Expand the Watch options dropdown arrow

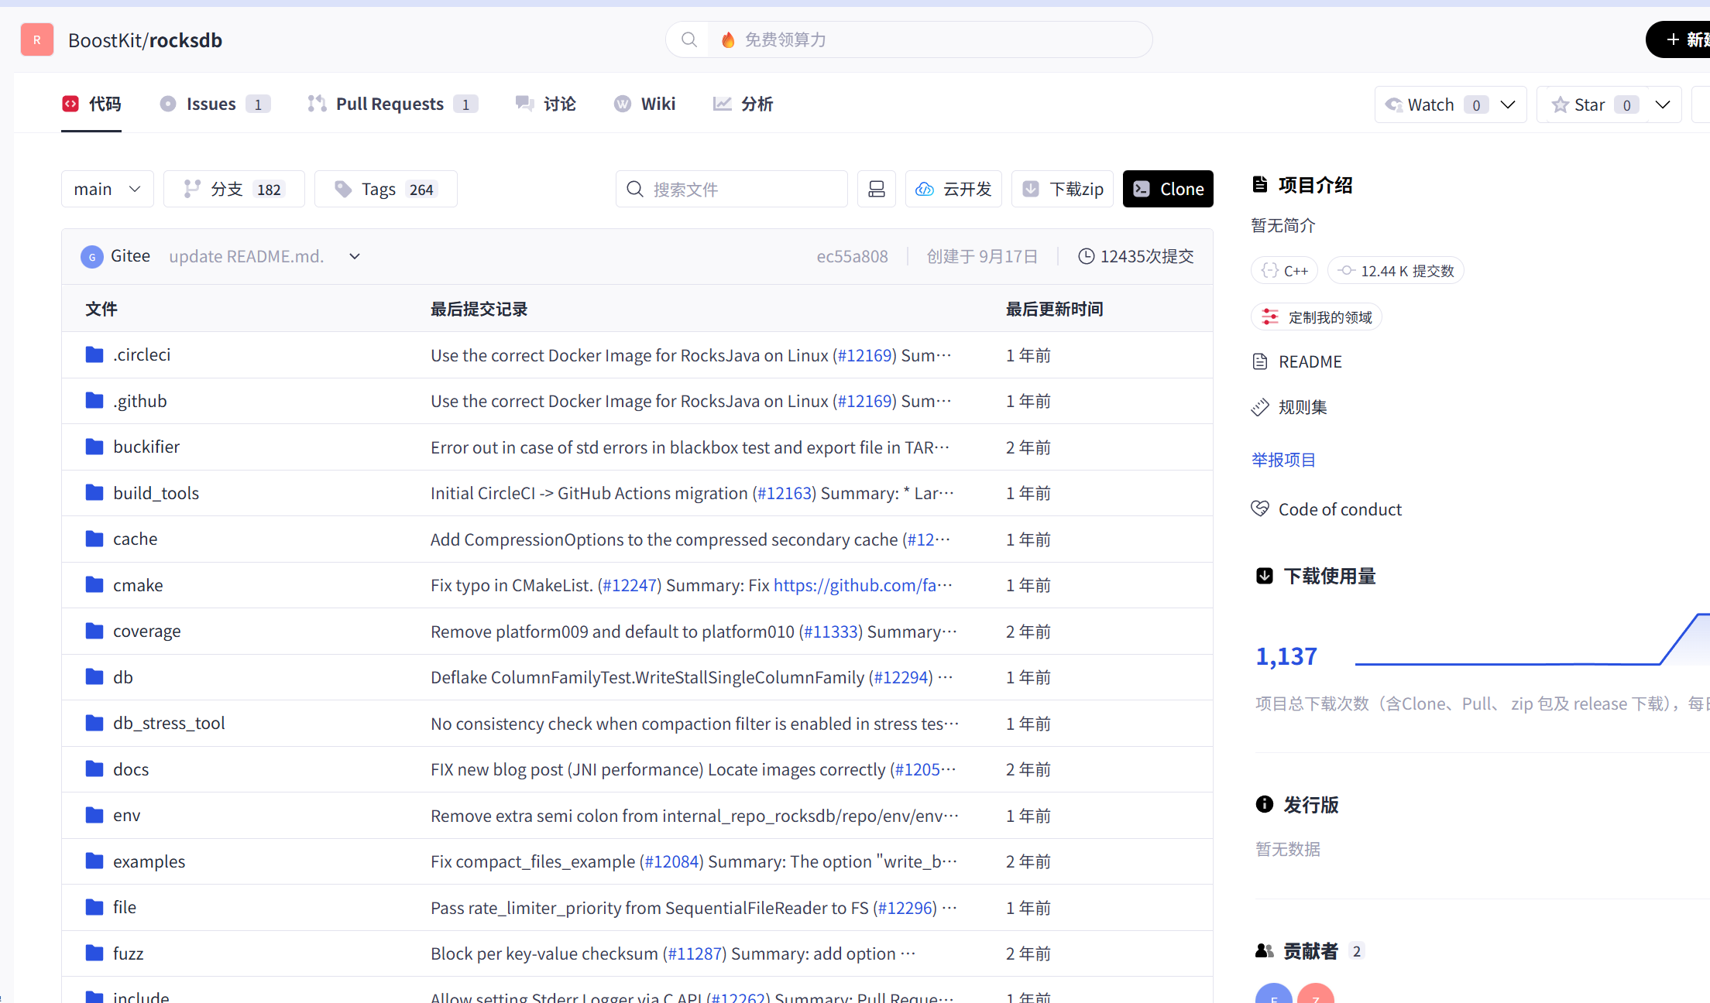[1508, 104]
